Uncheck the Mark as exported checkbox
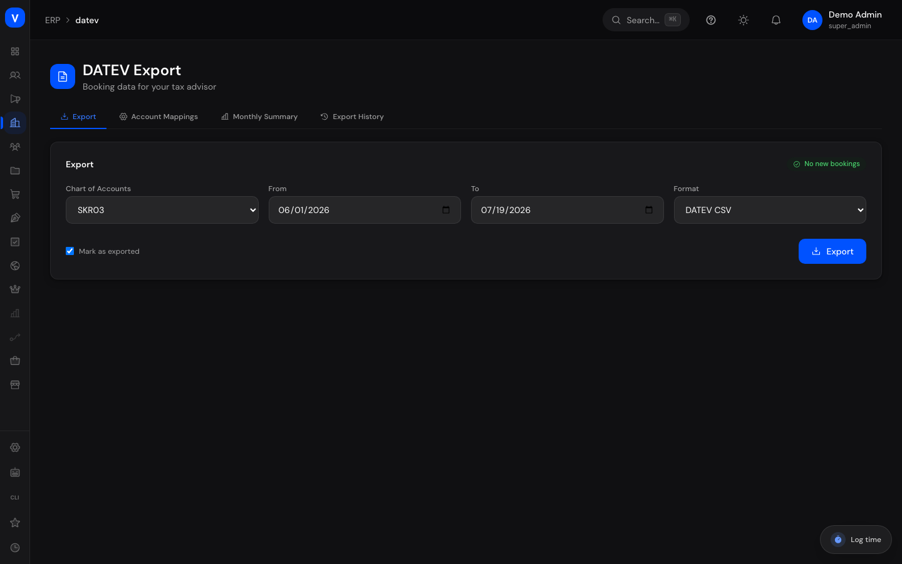 (x=70, y=251)
